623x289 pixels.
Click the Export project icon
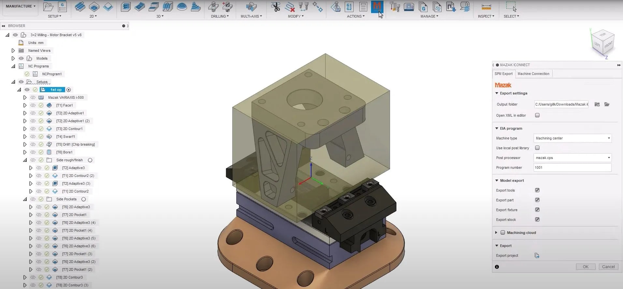(x=537, y=255)
